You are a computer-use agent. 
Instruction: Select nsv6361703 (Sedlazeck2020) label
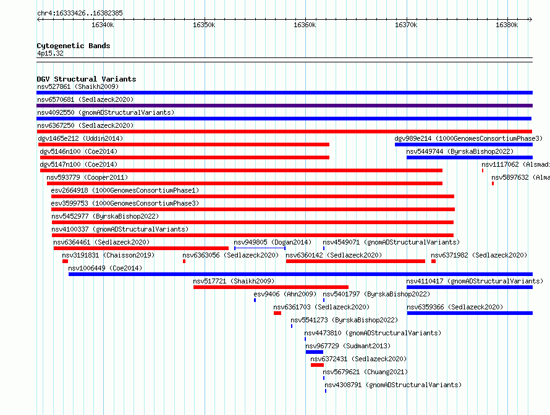[x=321, y=307]
